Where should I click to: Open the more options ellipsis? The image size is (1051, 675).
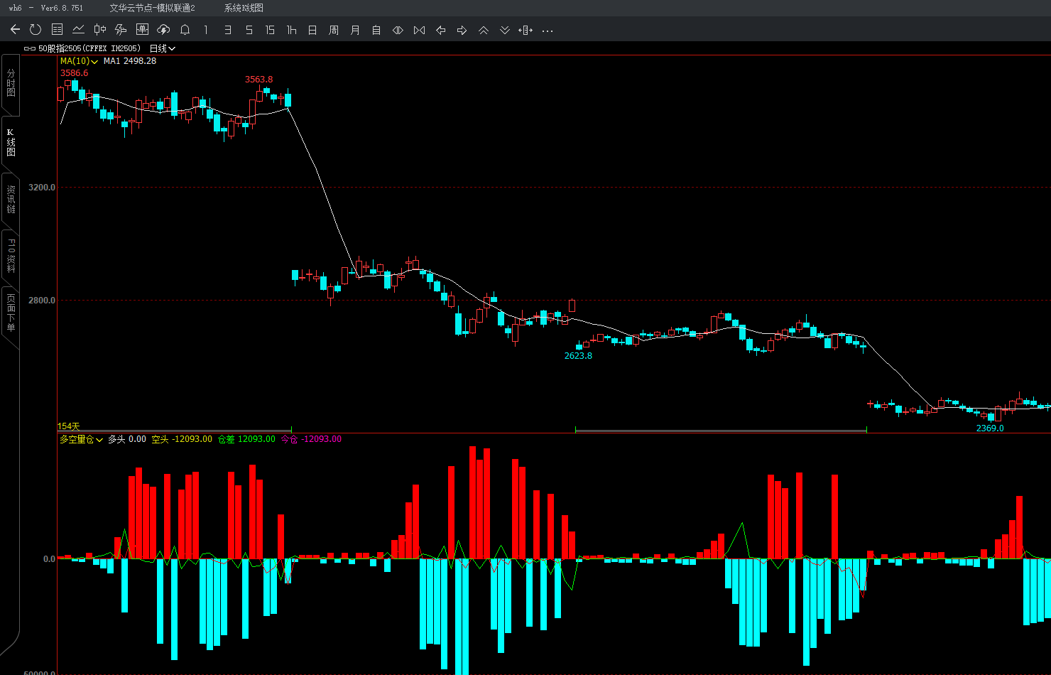click(548, 31)
